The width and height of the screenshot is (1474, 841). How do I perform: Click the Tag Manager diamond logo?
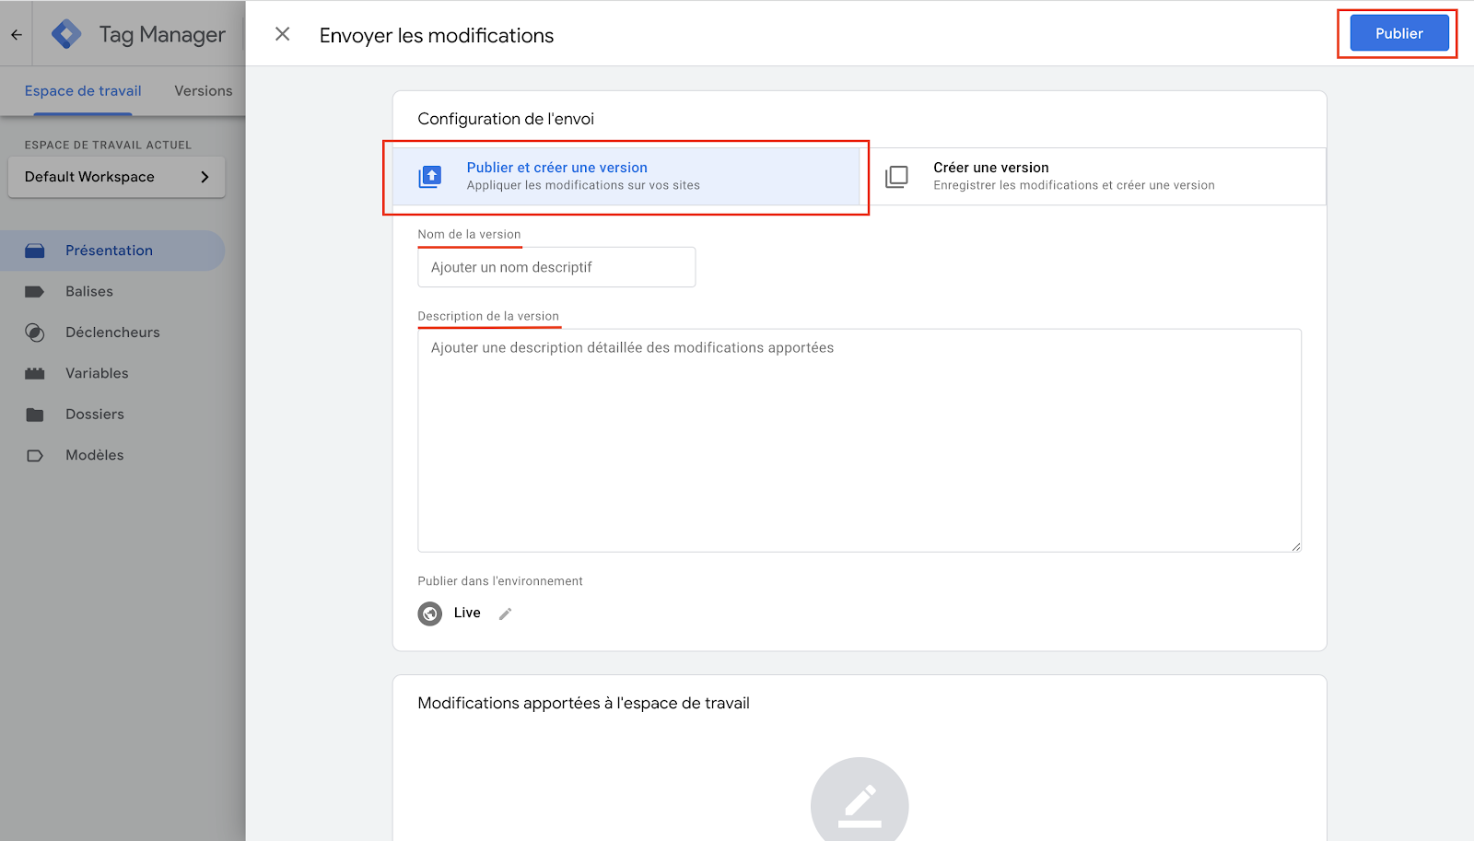(66, 34)
